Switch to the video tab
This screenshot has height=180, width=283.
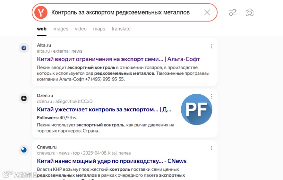coord(81,29)
